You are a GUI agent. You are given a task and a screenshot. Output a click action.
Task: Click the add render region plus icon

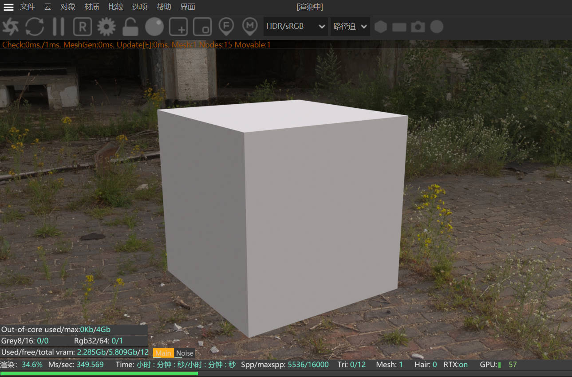[x=178, y=27]
